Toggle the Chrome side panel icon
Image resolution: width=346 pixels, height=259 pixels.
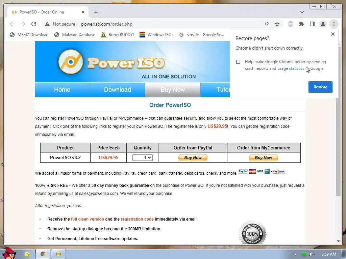pyautogui.click(x=312, y=24)
